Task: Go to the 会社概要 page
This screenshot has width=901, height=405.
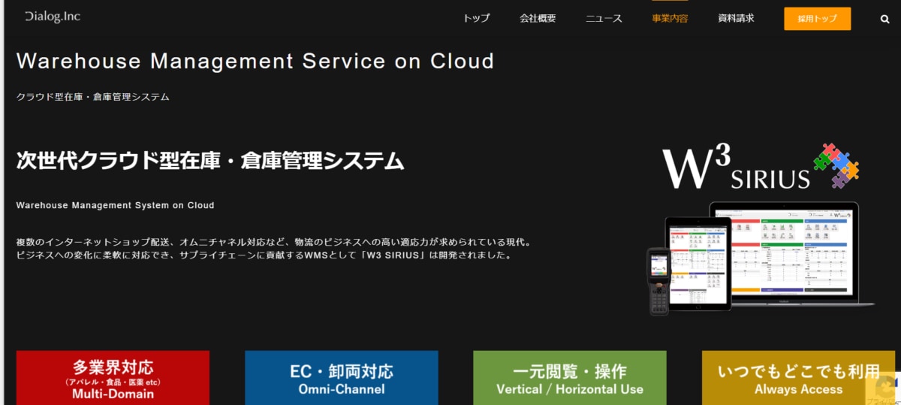Action: pyautogui.click(x=538, y=19)
